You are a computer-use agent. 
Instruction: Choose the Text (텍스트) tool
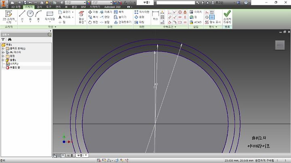[x=65, y=17]
